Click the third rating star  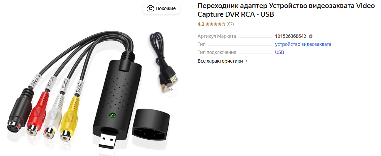click(x=216, y=24)
